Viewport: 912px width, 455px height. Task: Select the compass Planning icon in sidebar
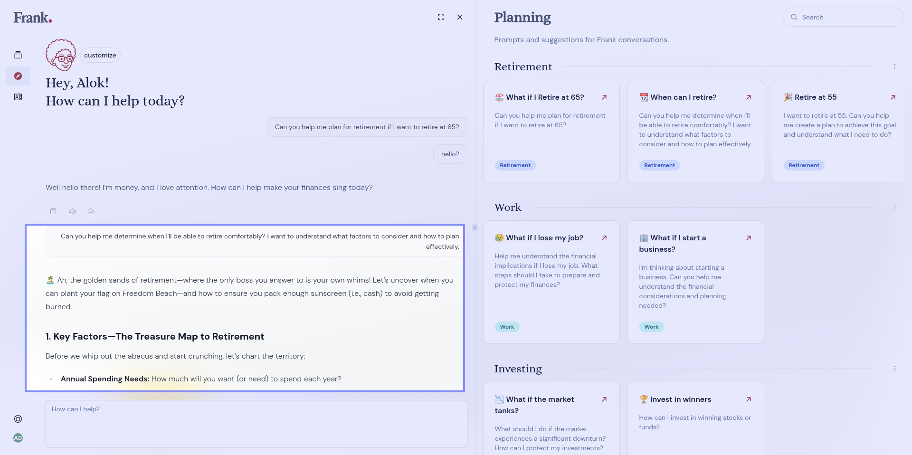18,76
